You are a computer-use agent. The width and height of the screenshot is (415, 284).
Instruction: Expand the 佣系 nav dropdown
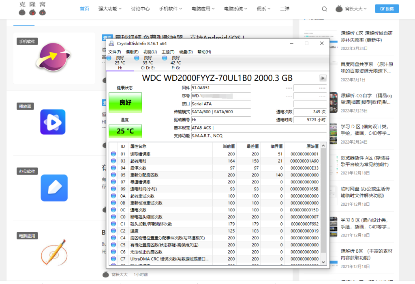263,9
